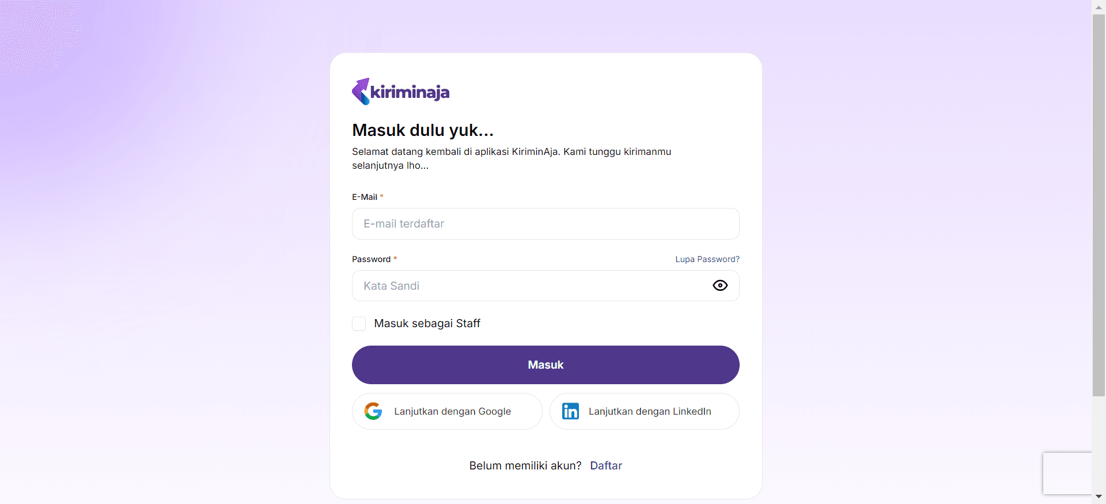Click the KiriminAja arrow logo icon
Screen dimensions: 1106x504
361,92
